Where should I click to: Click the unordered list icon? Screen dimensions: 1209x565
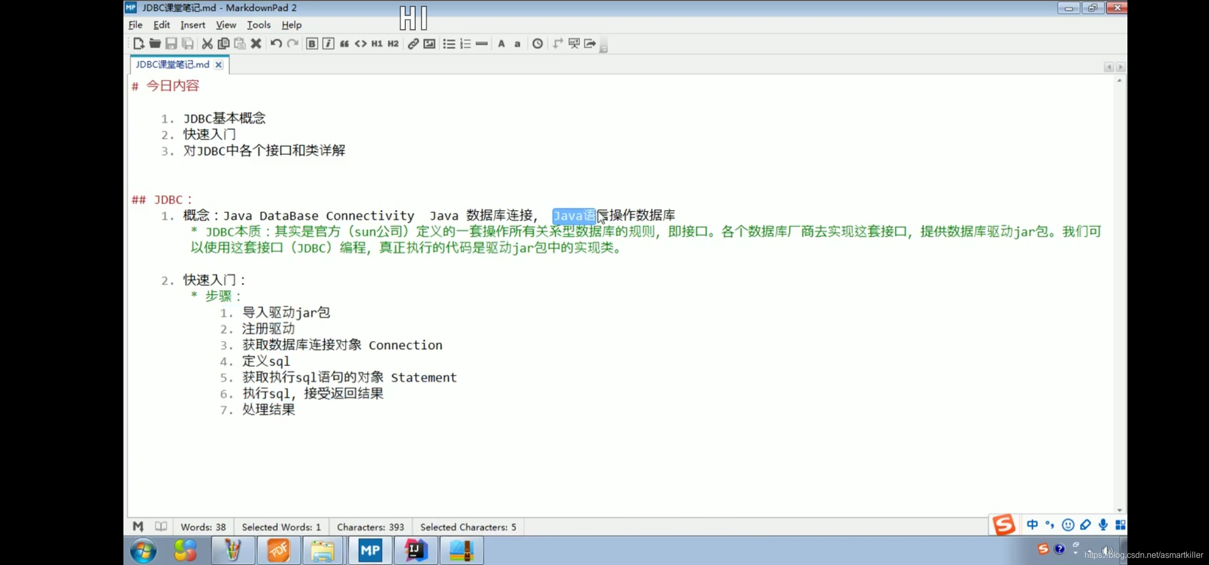449,44
